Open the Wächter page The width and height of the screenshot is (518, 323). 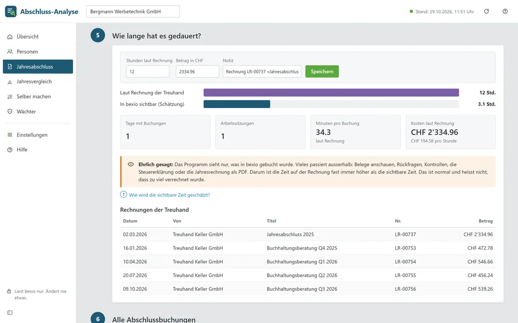pos(38,111)
